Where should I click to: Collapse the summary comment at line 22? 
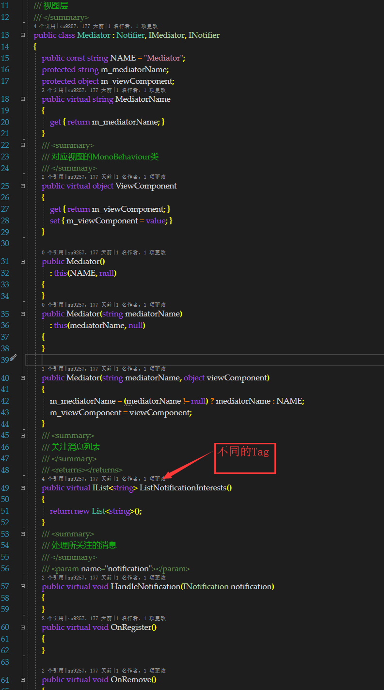tap(23, 145)
